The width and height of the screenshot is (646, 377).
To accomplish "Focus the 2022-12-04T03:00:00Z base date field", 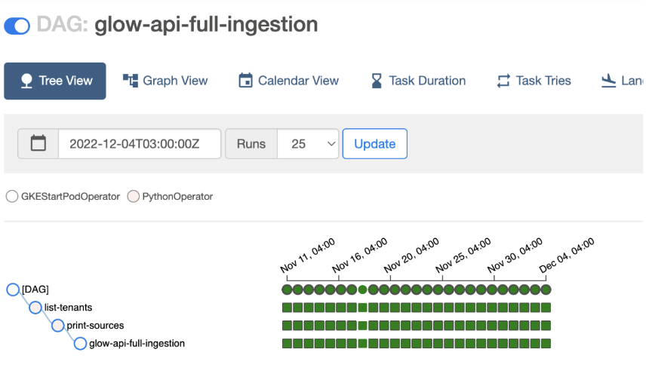I will pyautogui.click(x=140, y=144).
